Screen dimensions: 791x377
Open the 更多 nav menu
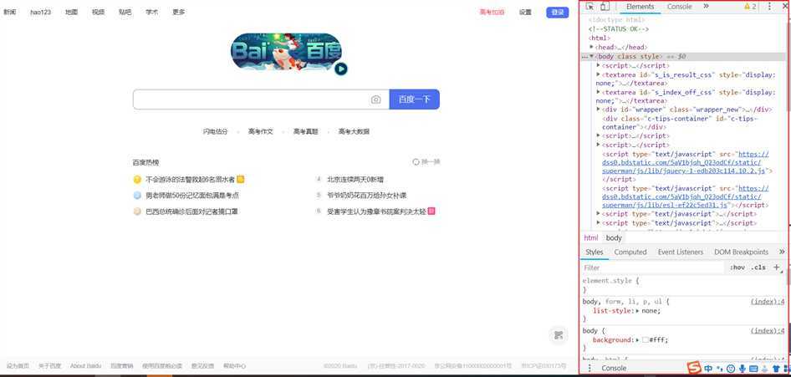(x=179, y=12)
